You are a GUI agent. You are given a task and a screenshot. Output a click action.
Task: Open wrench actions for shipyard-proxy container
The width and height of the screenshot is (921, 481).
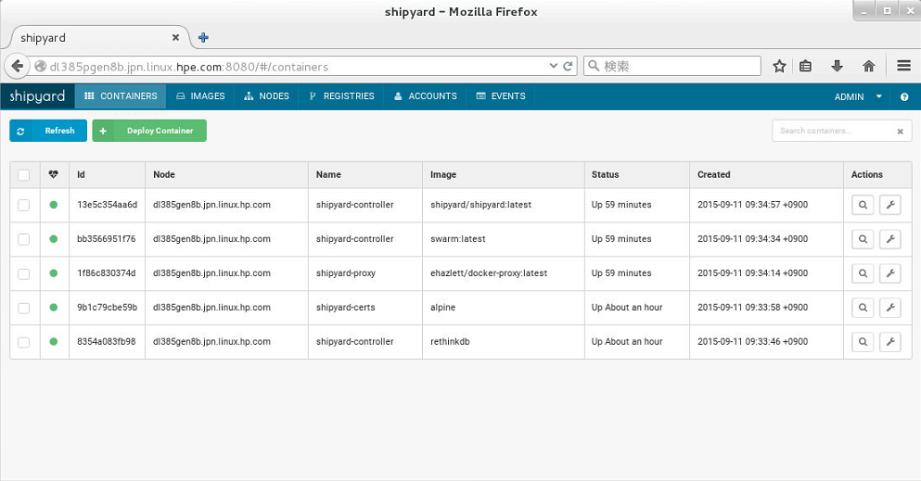[x=889, y=273]
